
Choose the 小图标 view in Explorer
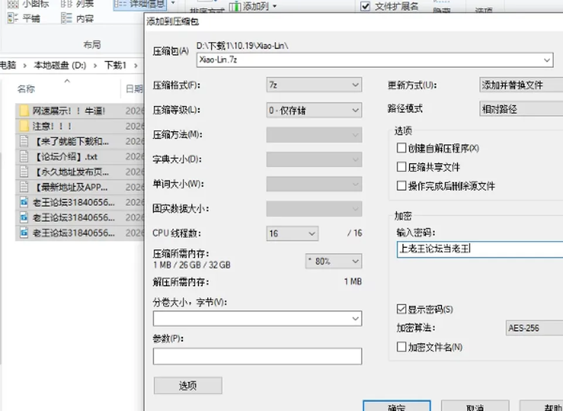(28, 4)
